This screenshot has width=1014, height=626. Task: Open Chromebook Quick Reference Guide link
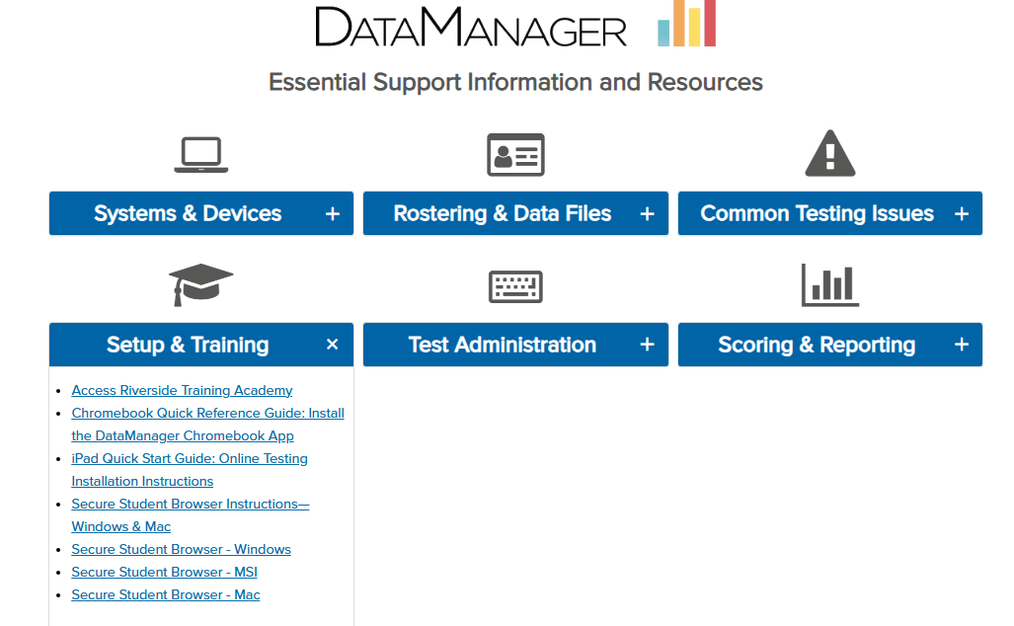point(207,425)
